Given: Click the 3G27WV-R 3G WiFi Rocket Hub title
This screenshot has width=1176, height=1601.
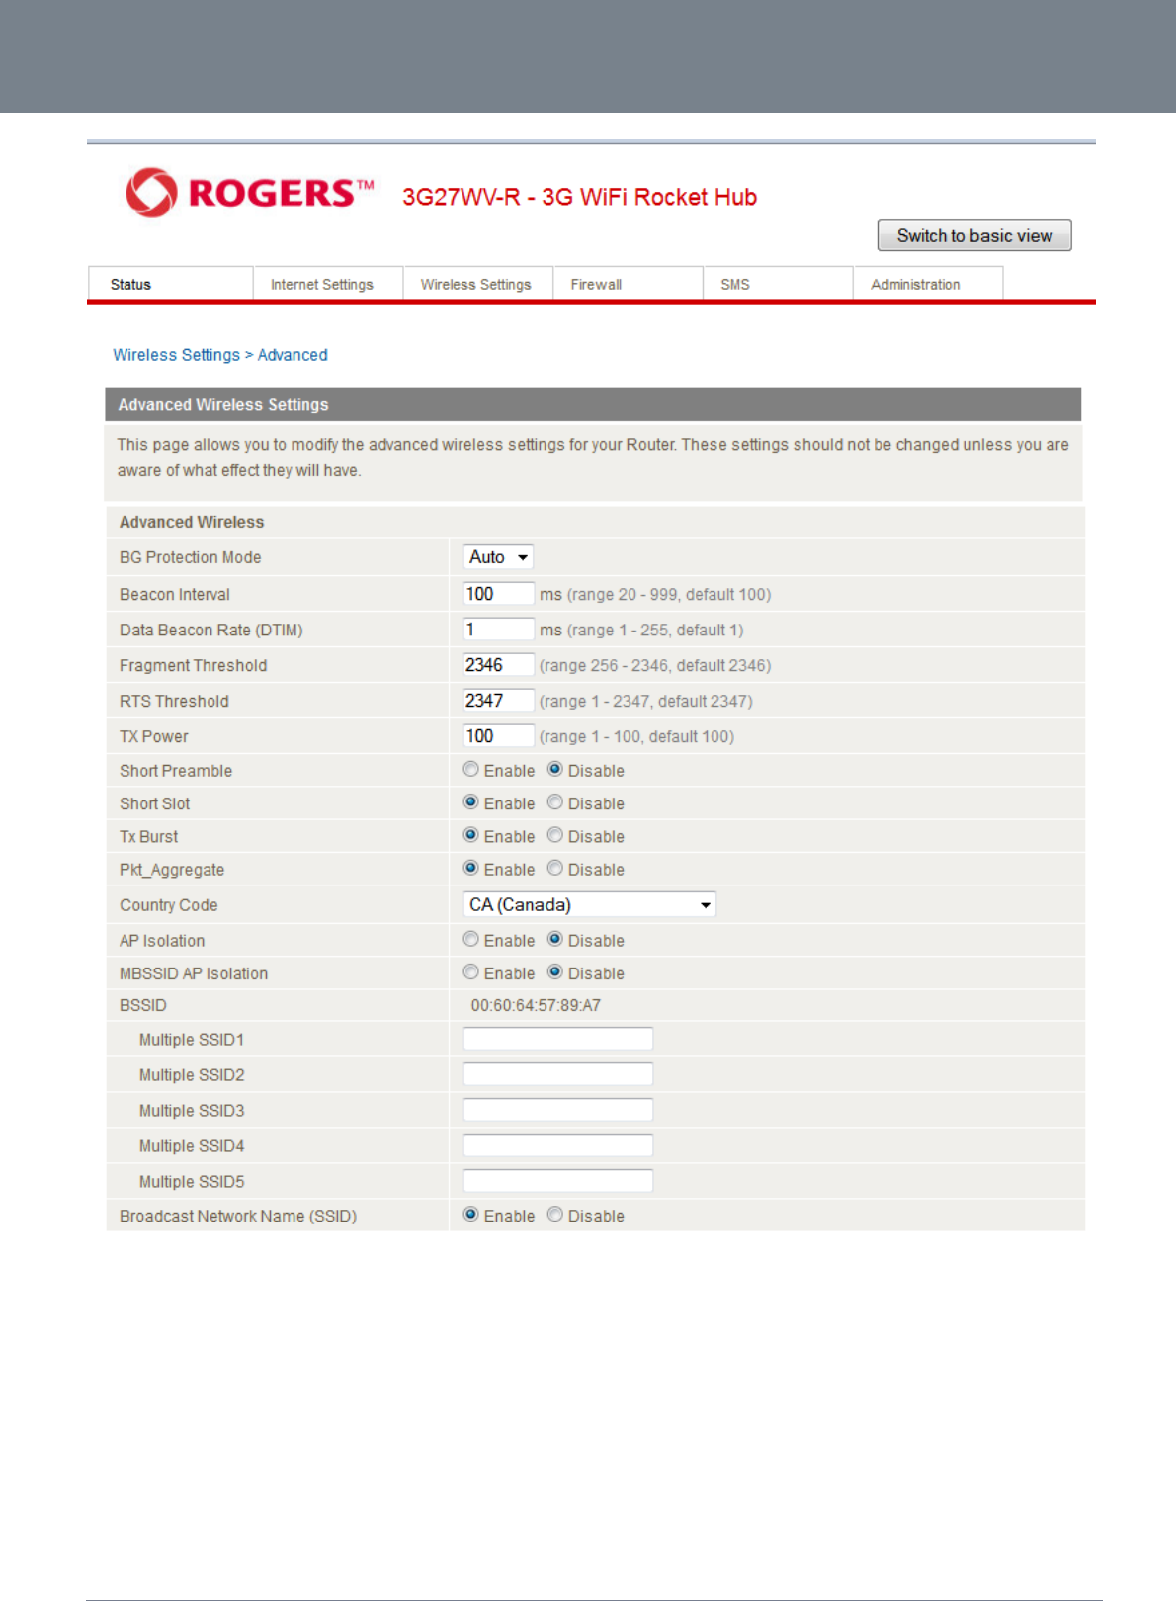Looking at the screenshot, I should pyautogui.click(x=579, y=197).
